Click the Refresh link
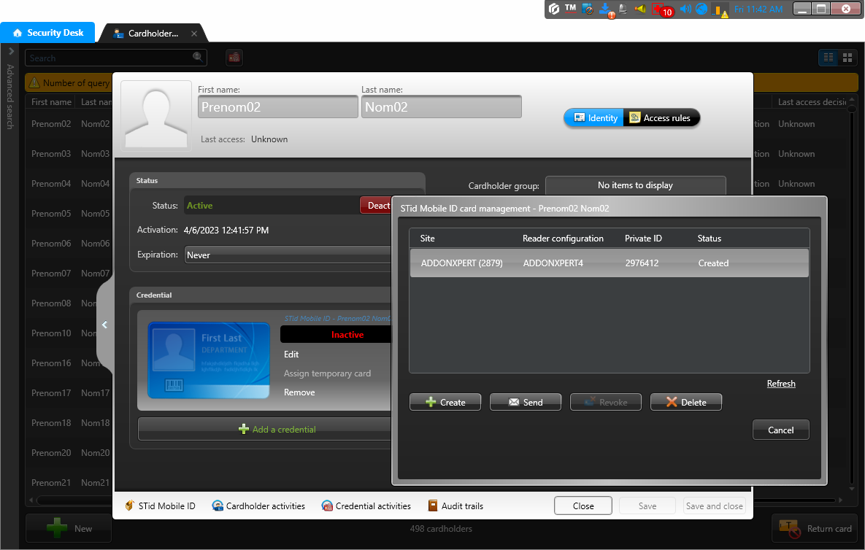 pyautogui.click(x=781, y=384)
